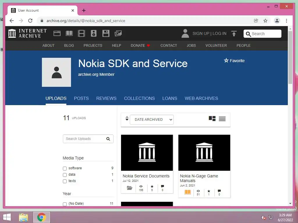The width and height of the screenshot is (298, 223).
Task: Click the Sign Up link
Action: [x=201, y=33]
